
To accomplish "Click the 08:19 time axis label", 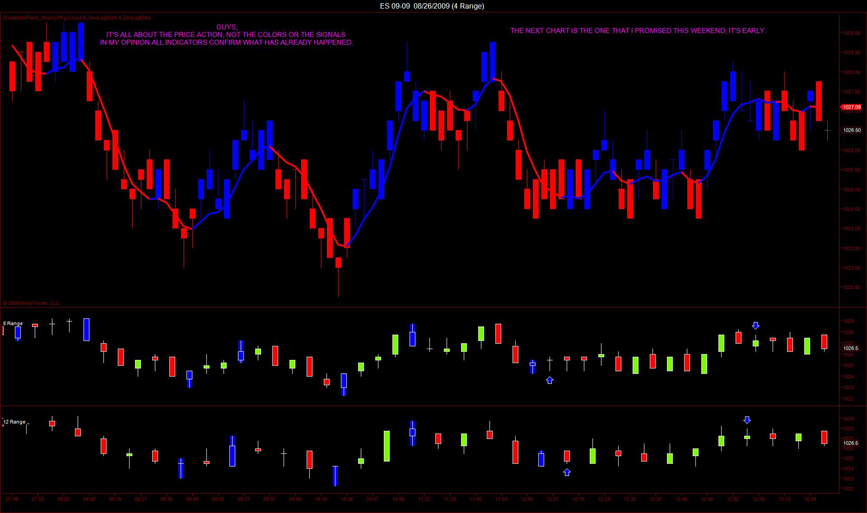I will (115, 499).
